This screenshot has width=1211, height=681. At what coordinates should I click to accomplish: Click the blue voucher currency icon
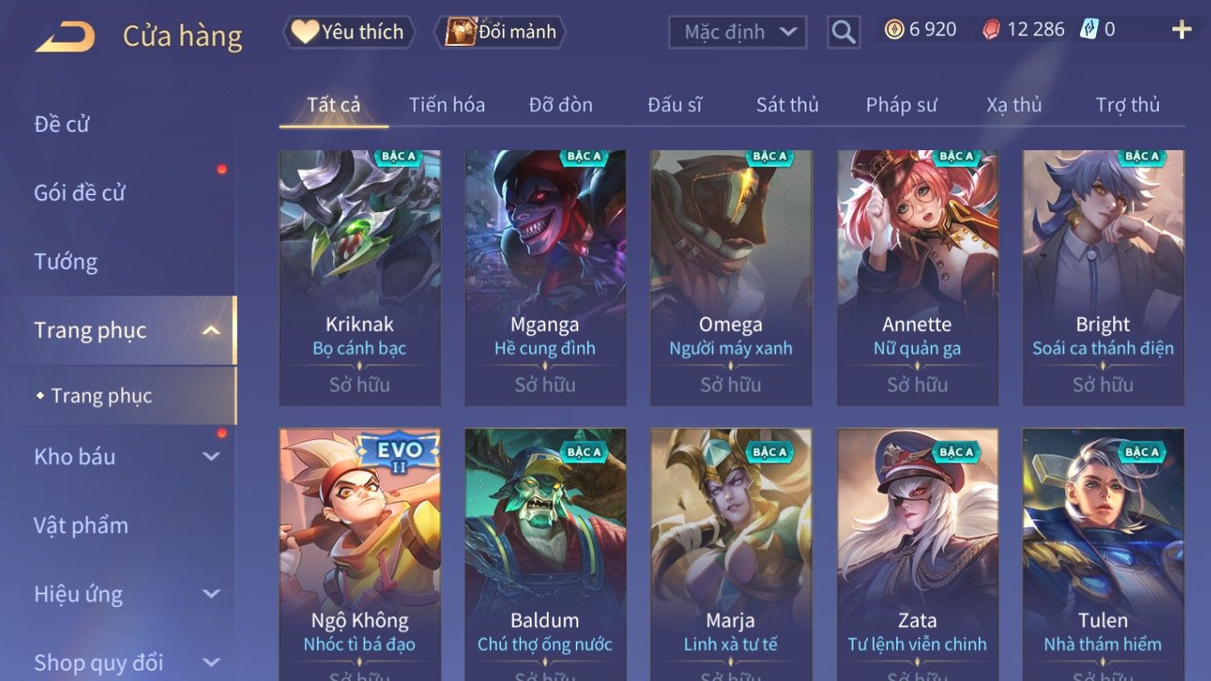coord(1088,30)
